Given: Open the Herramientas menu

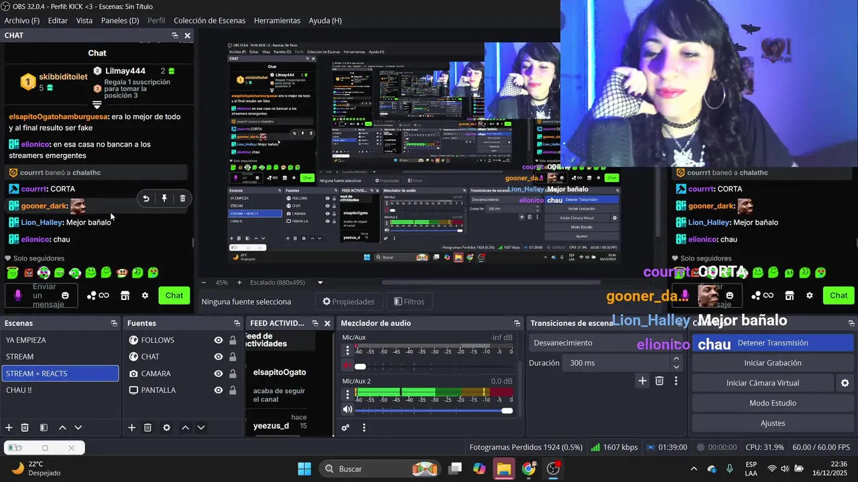Looking at the screenshot, I should (x=278, y=21).
